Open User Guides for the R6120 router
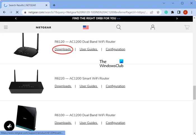The height and width of the screenshot is (135, 196). pyautogui.click(x=89, y=49)
